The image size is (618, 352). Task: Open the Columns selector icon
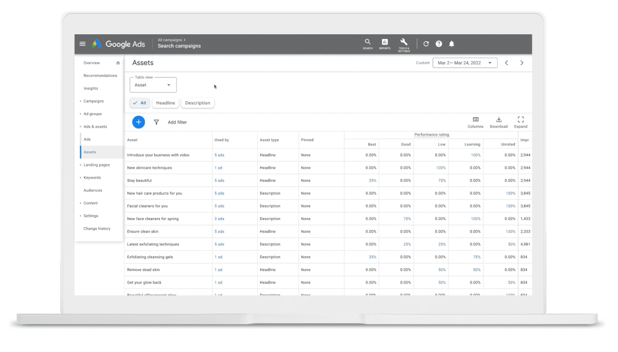point(475,120)
